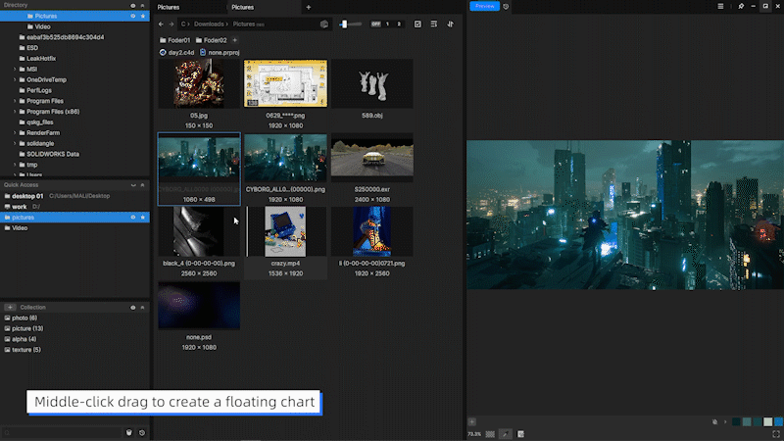Expand the RenderFarm folder node
784x441 pixels.
tap(15, 133)
